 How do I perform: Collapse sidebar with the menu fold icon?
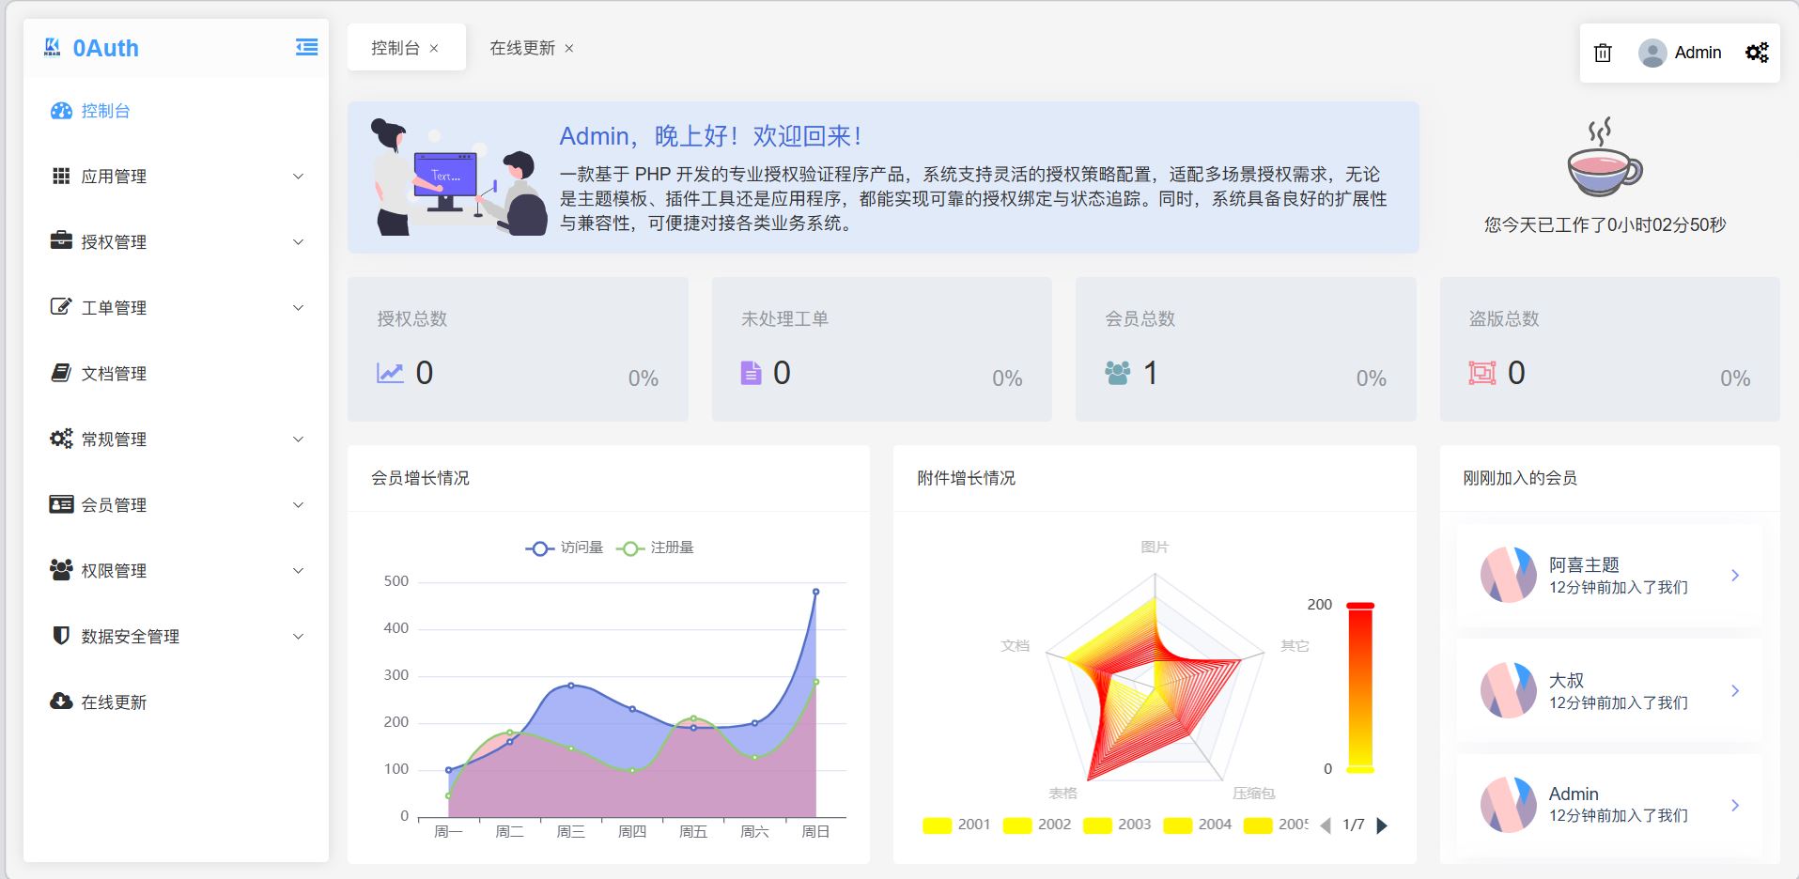(306, 47)
